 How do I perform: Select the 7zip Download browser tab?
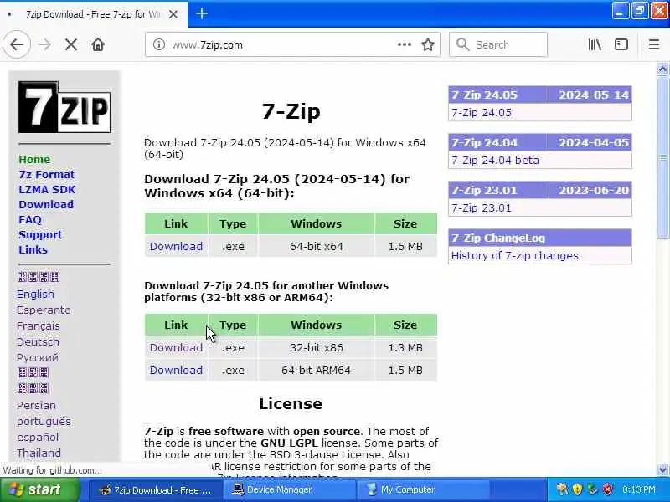[93, 14]
